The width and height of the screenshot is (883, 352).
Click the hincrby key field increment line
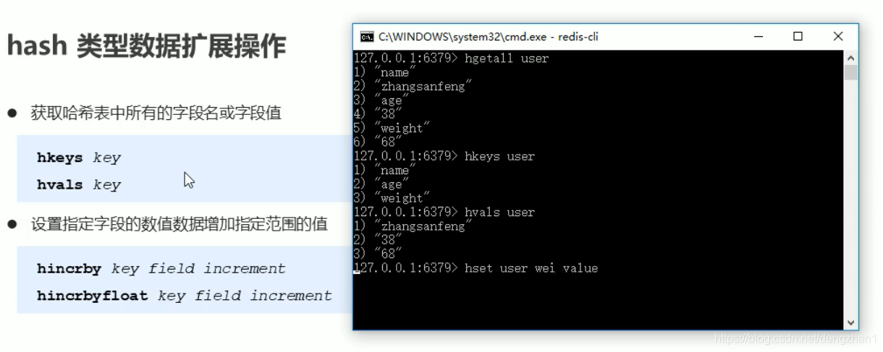point(161,268)
